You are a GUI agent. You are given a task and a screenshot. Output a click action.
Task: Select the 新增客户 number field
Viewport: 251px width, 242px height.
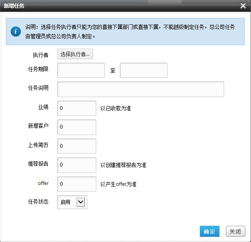(x=77, y=127)
